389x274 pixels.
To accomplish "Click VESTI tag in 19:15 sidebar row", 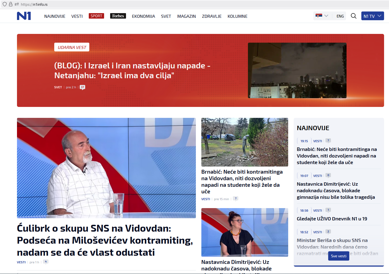I will click(x=318, y=141).
